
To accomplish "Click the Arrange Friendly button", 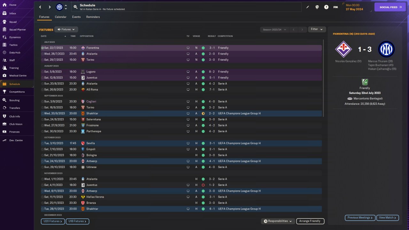I will click(x=310, y=221).
